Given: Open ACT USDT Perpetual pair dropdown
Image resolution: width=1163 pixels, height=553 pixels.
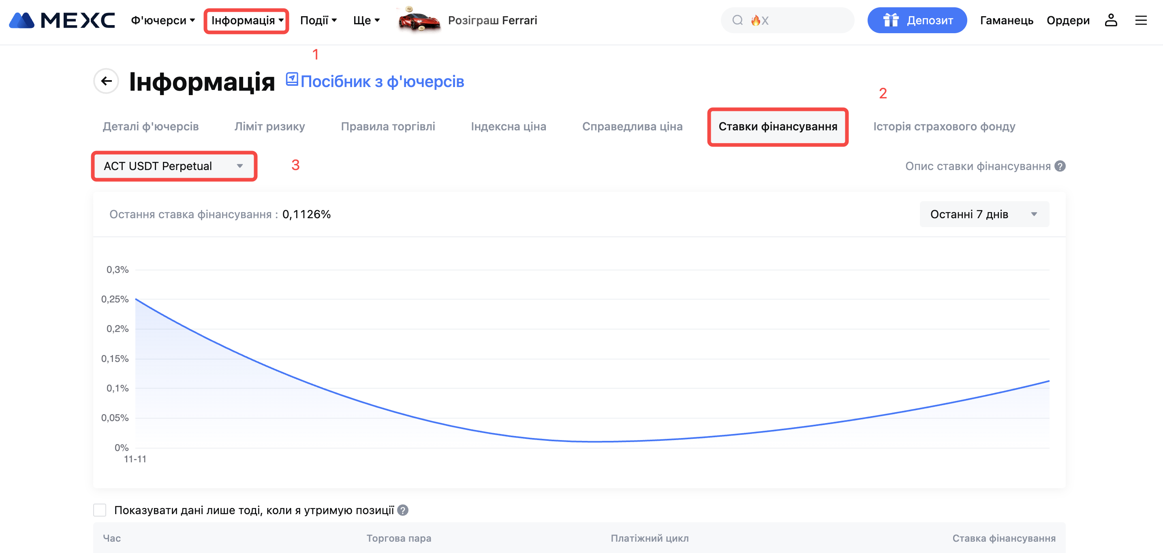Looking at the screenshot, I should coord(174,166).
